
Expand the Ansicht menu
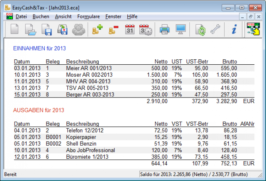(63, 17)
